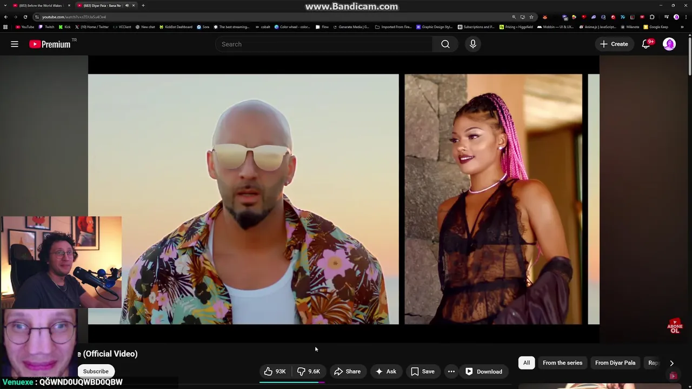View site information icon in address bar

coord(37,17)
